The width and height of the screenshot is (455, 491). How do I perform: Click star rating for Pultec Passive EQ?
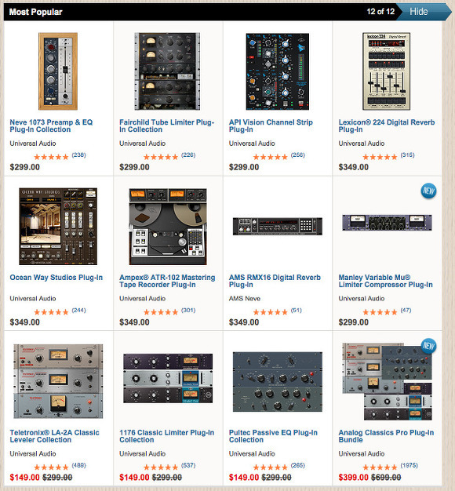click(270, 467)
